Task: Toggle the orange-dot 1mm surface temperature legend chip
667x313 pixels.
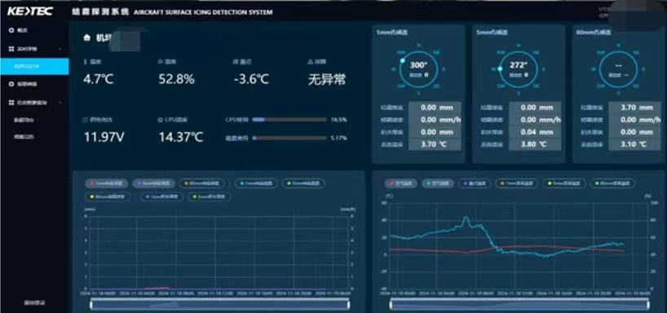Action: [x=516, y=183]
